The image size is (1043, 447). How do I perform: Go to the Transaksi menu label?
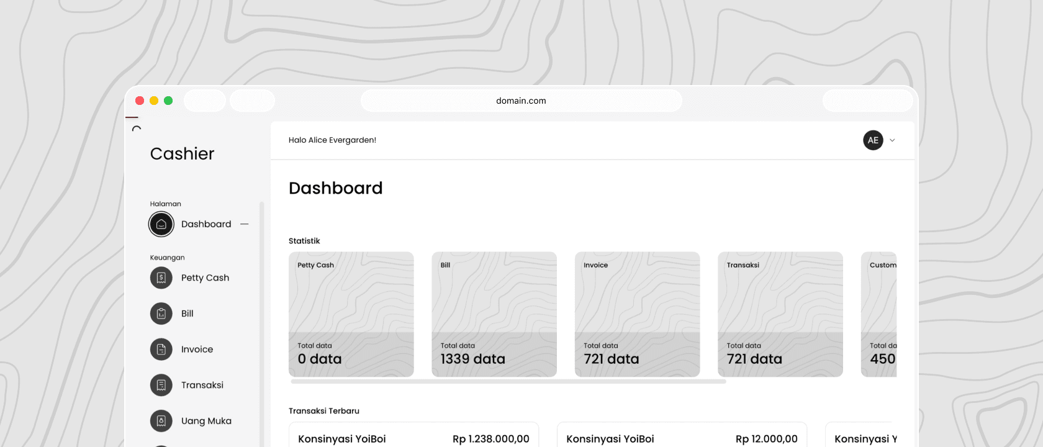202,385
